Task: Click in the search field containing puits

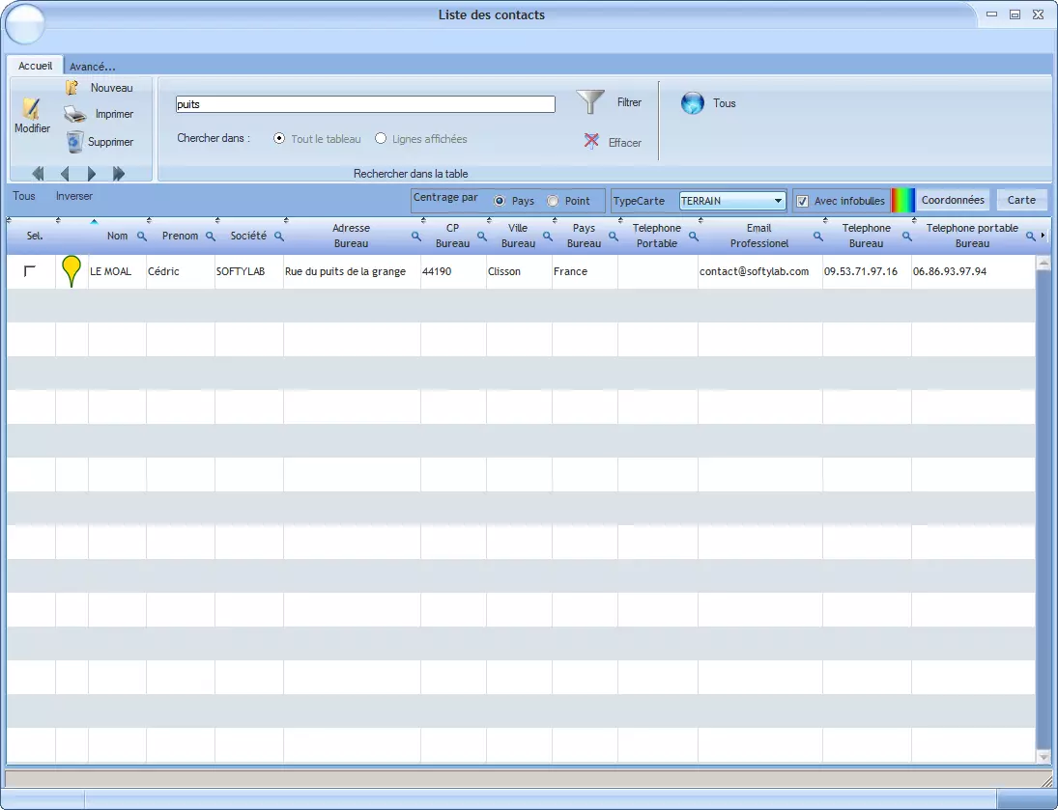Action: [365, 104]
